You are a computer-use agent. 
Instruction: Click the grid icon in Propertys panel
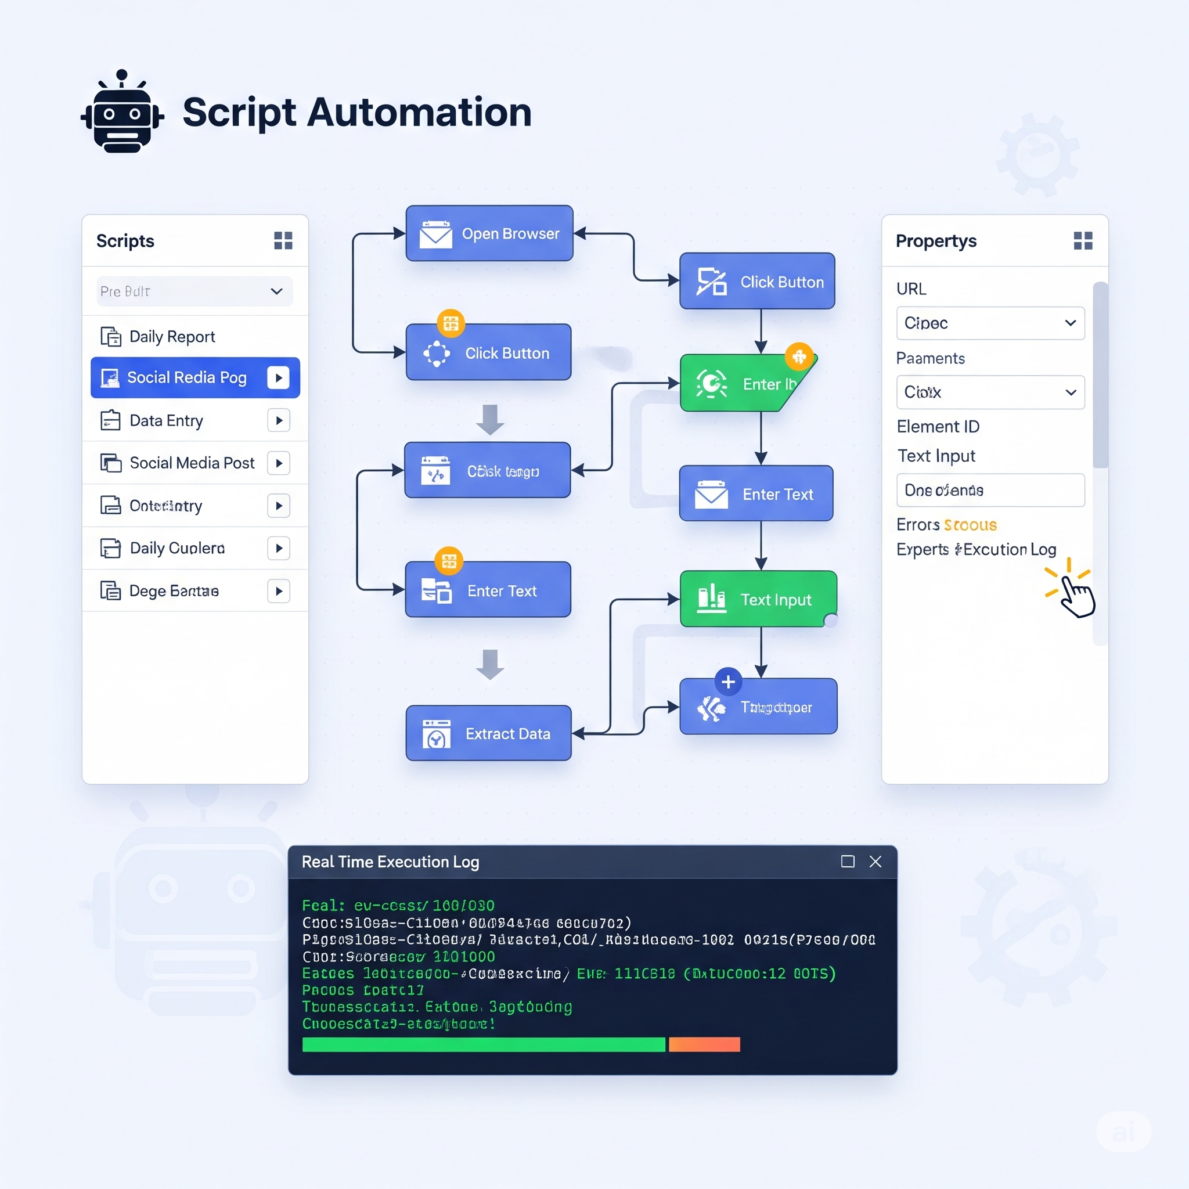[1083, 240]
